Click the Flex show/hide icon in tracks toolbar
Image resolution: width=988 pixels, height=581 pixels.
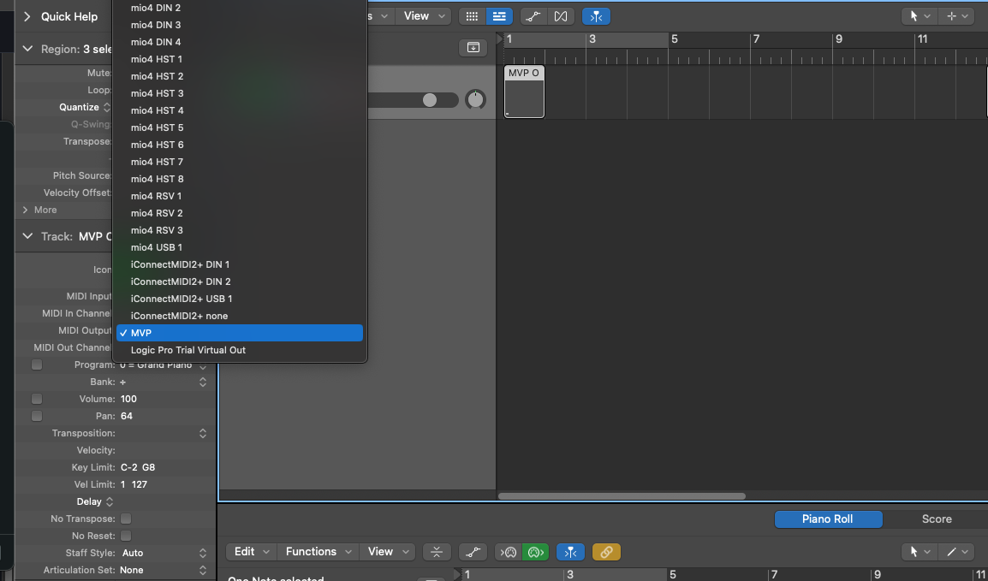coord(561,16)
